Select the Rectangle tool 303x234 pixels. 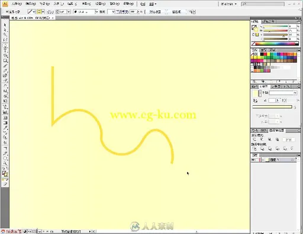click(5, 61)
